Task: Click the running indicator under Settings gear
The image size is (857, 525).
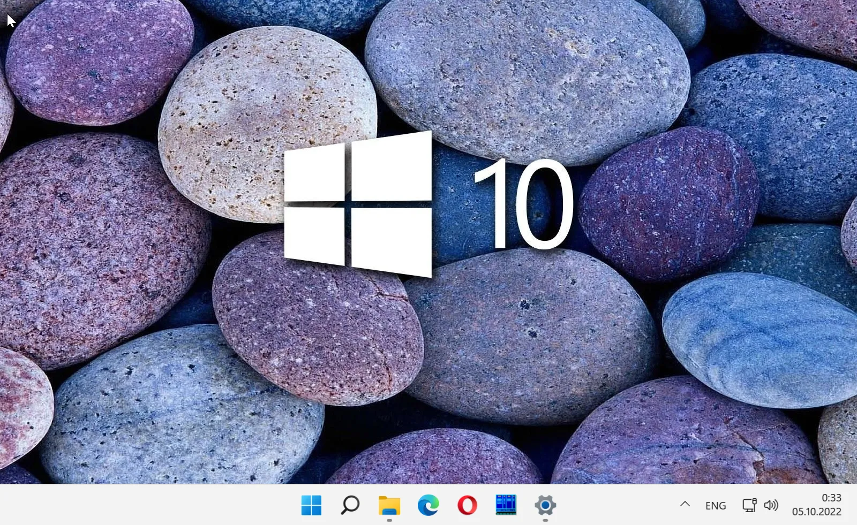Action: point(545,520)
